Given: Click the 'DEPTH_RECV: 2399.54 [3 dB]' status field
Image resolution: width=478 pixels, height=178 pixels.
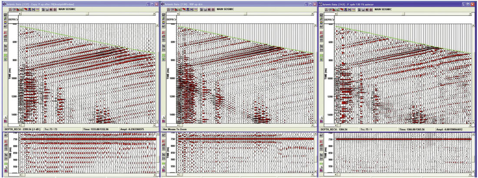Looking at the screenshot, I should [23, 129].
